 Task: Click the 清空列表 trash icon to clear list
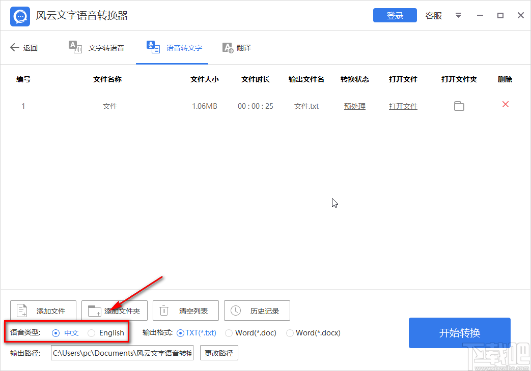pyautogui.click(x=163, y=311)
